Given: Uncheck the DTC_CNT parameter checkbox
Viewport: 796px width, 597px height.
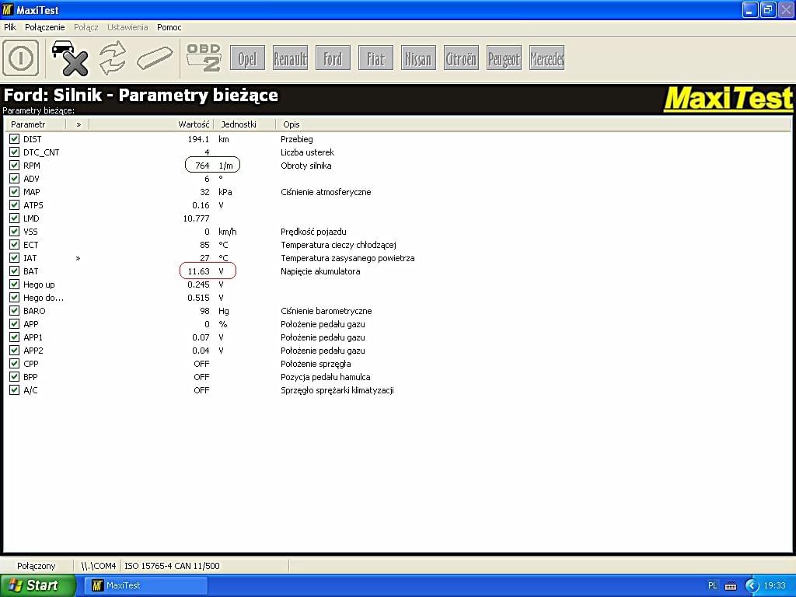Looking at the screenshot, I should pyautogui.click(x=14, y=152).
